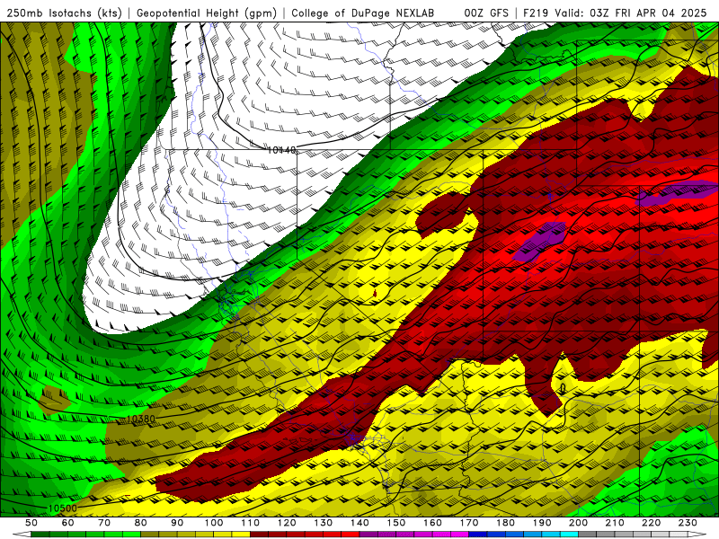
Task: Click the dark blue swatch starting at 170
Action: 478,534
